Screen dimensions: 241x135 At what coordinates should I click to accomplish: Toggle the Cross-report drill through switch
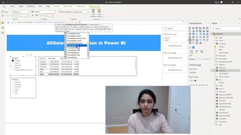point(194,72)
